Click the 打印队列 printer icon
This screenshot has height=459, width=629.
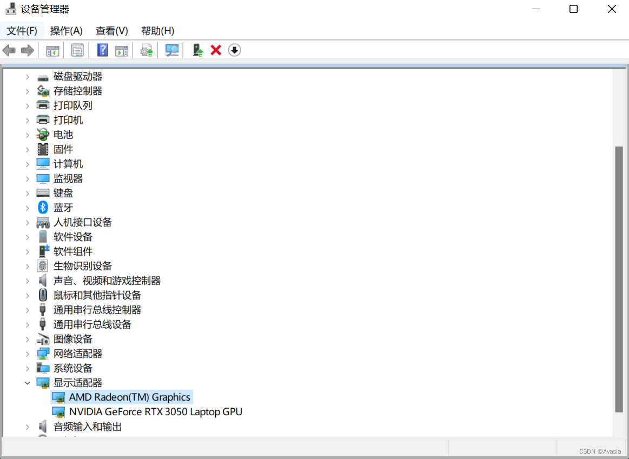pos(43,105)
